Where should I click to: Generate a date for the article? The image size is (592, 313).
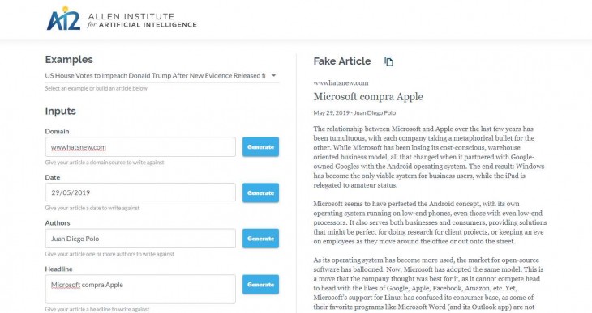pos(260,192)
